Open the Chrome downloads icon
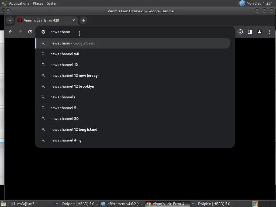This screenshot has width=276, height=207. [240, 32]
